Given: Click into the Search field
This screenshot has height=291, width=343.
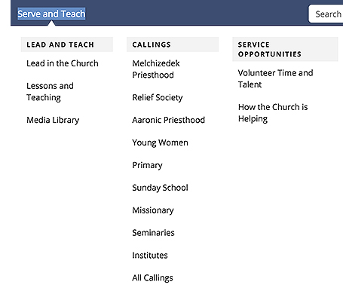Looking at the screenshot, I should coord(326,14).
